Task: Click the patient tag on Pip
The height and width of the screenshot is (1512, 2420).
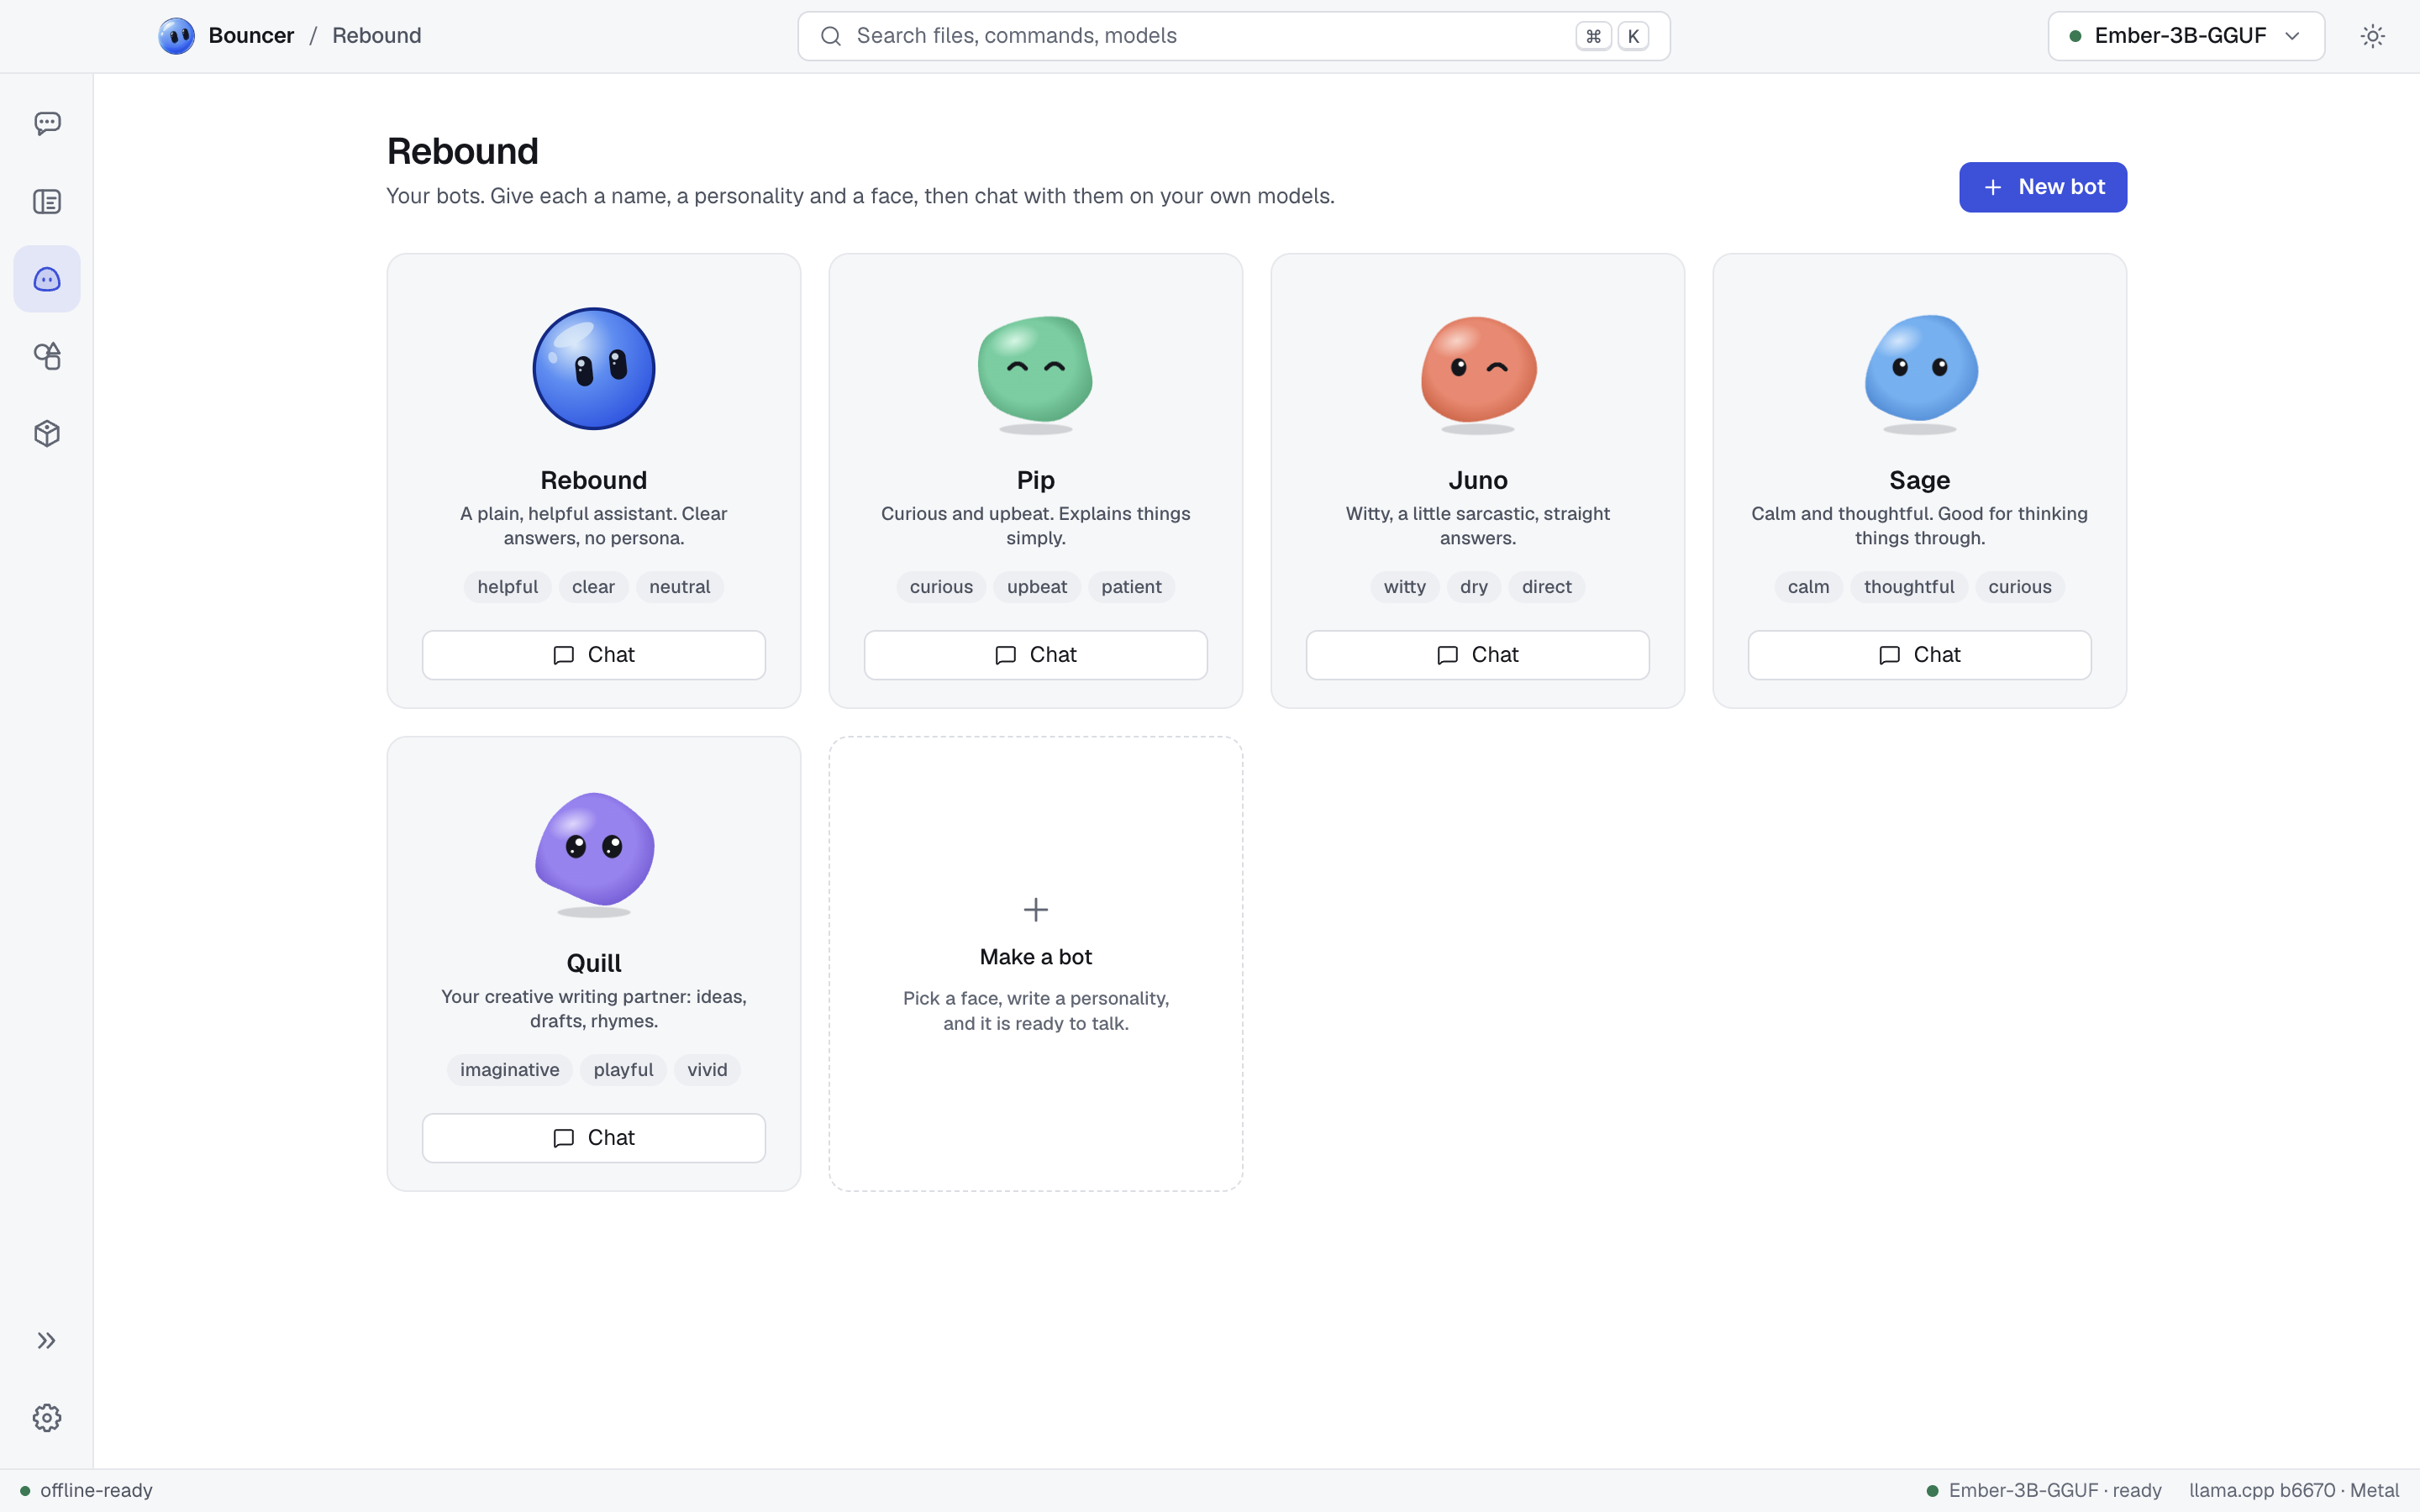Action: coord(1131,587)
